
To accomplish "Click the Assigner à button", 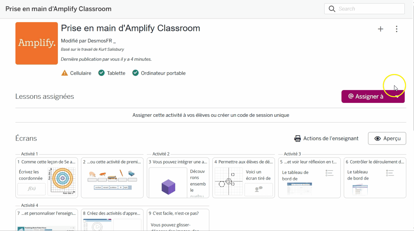I will pos(366,97).
